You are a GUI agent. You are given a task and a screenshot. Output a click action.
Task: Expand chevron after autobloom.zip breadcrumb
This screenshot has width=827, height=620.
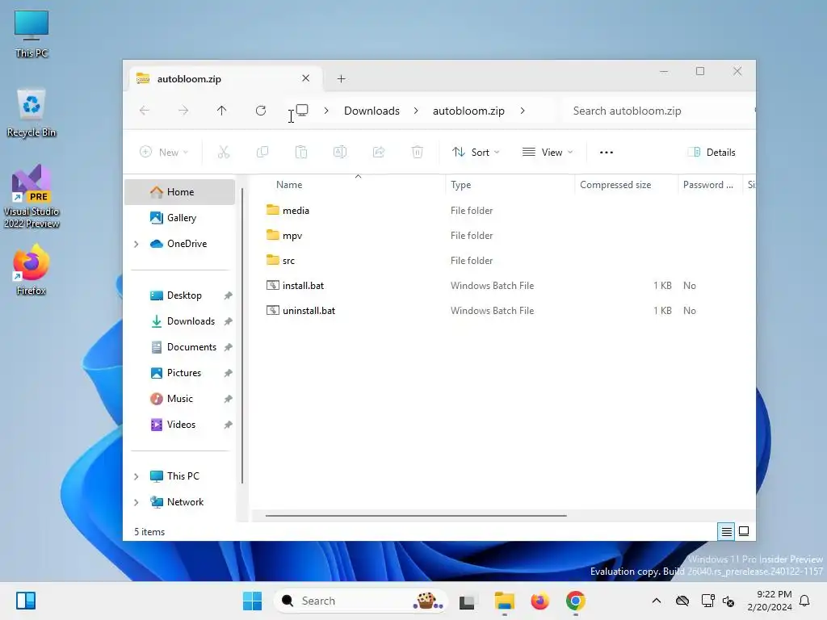coord(523,111)
